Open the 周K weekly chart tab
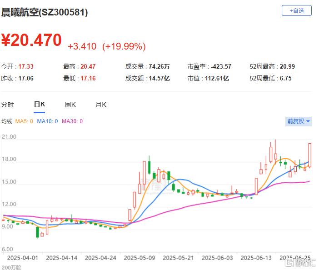This screenshot has height=270, width=319. 70,105
